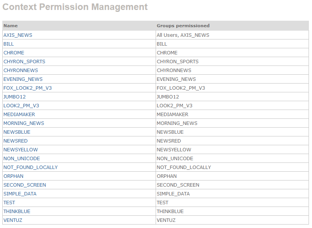The height and width of the screenshot is (228, 312).
Task: Select the SECOND_SCREEN context link
Action: click(x=25, y=185)
